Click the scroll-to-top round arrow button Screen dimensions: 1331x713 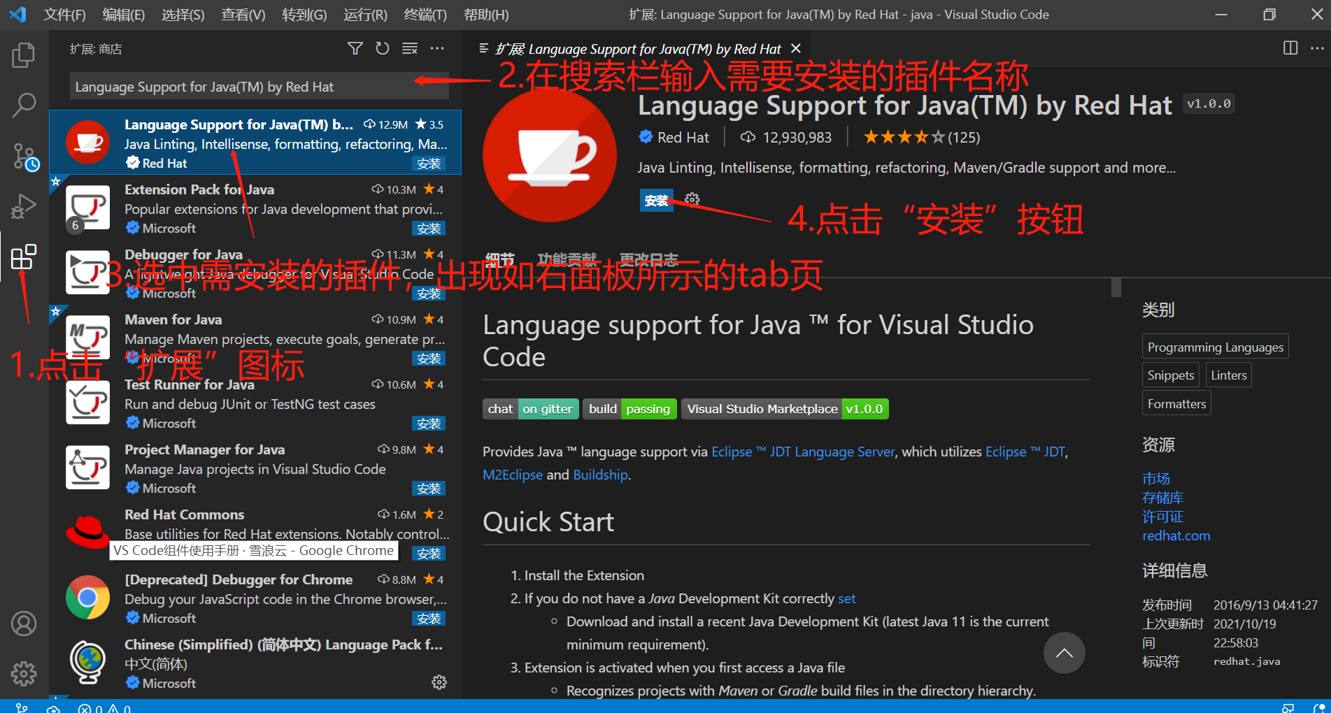point(1064,653)
